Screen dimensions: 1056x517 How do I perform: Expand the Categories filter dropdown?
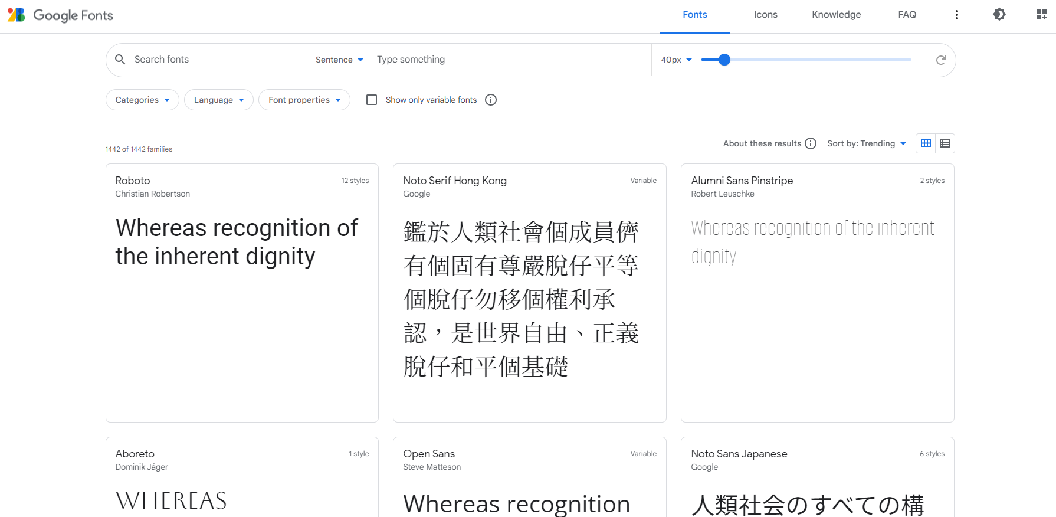142,100
